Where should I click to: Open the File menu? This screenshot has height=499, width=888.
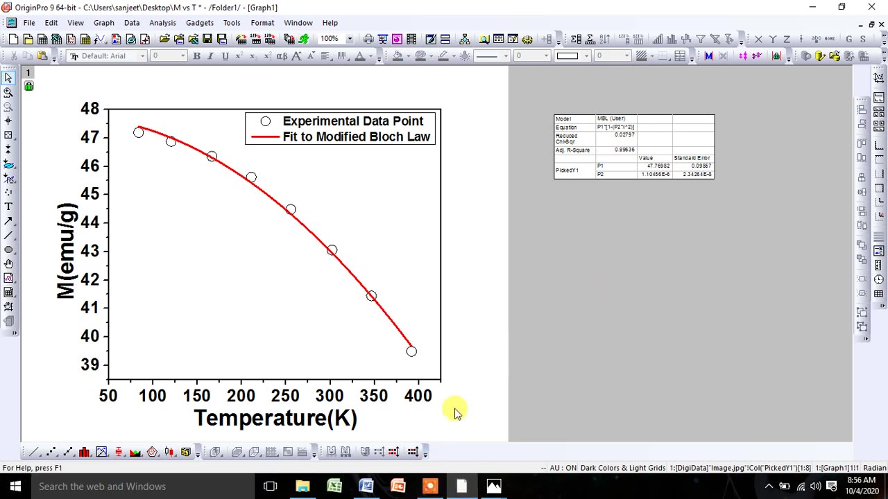tap(29, 23)
